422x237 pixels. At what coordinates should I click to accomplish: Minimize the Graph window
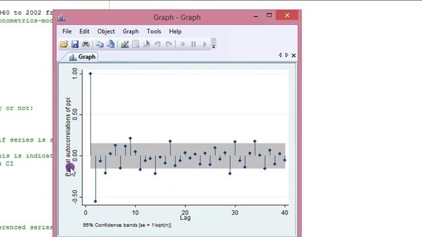[x=256, y=16]
